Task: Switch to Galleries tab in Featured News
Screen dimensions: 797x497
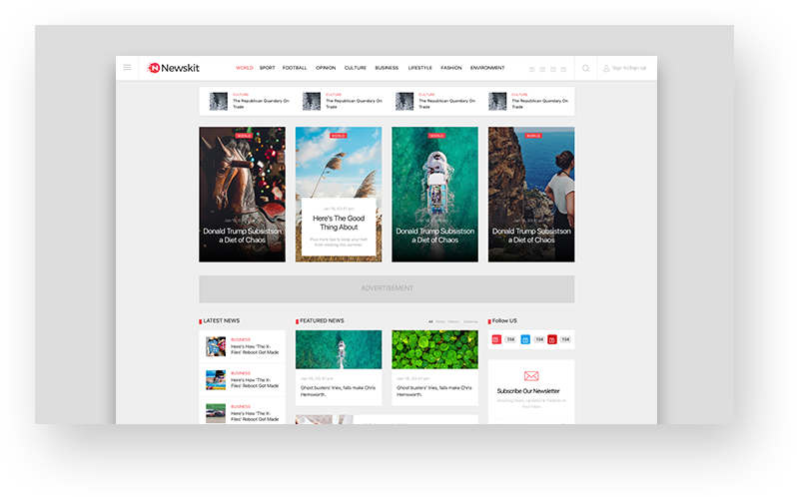Action: [470, 321]
